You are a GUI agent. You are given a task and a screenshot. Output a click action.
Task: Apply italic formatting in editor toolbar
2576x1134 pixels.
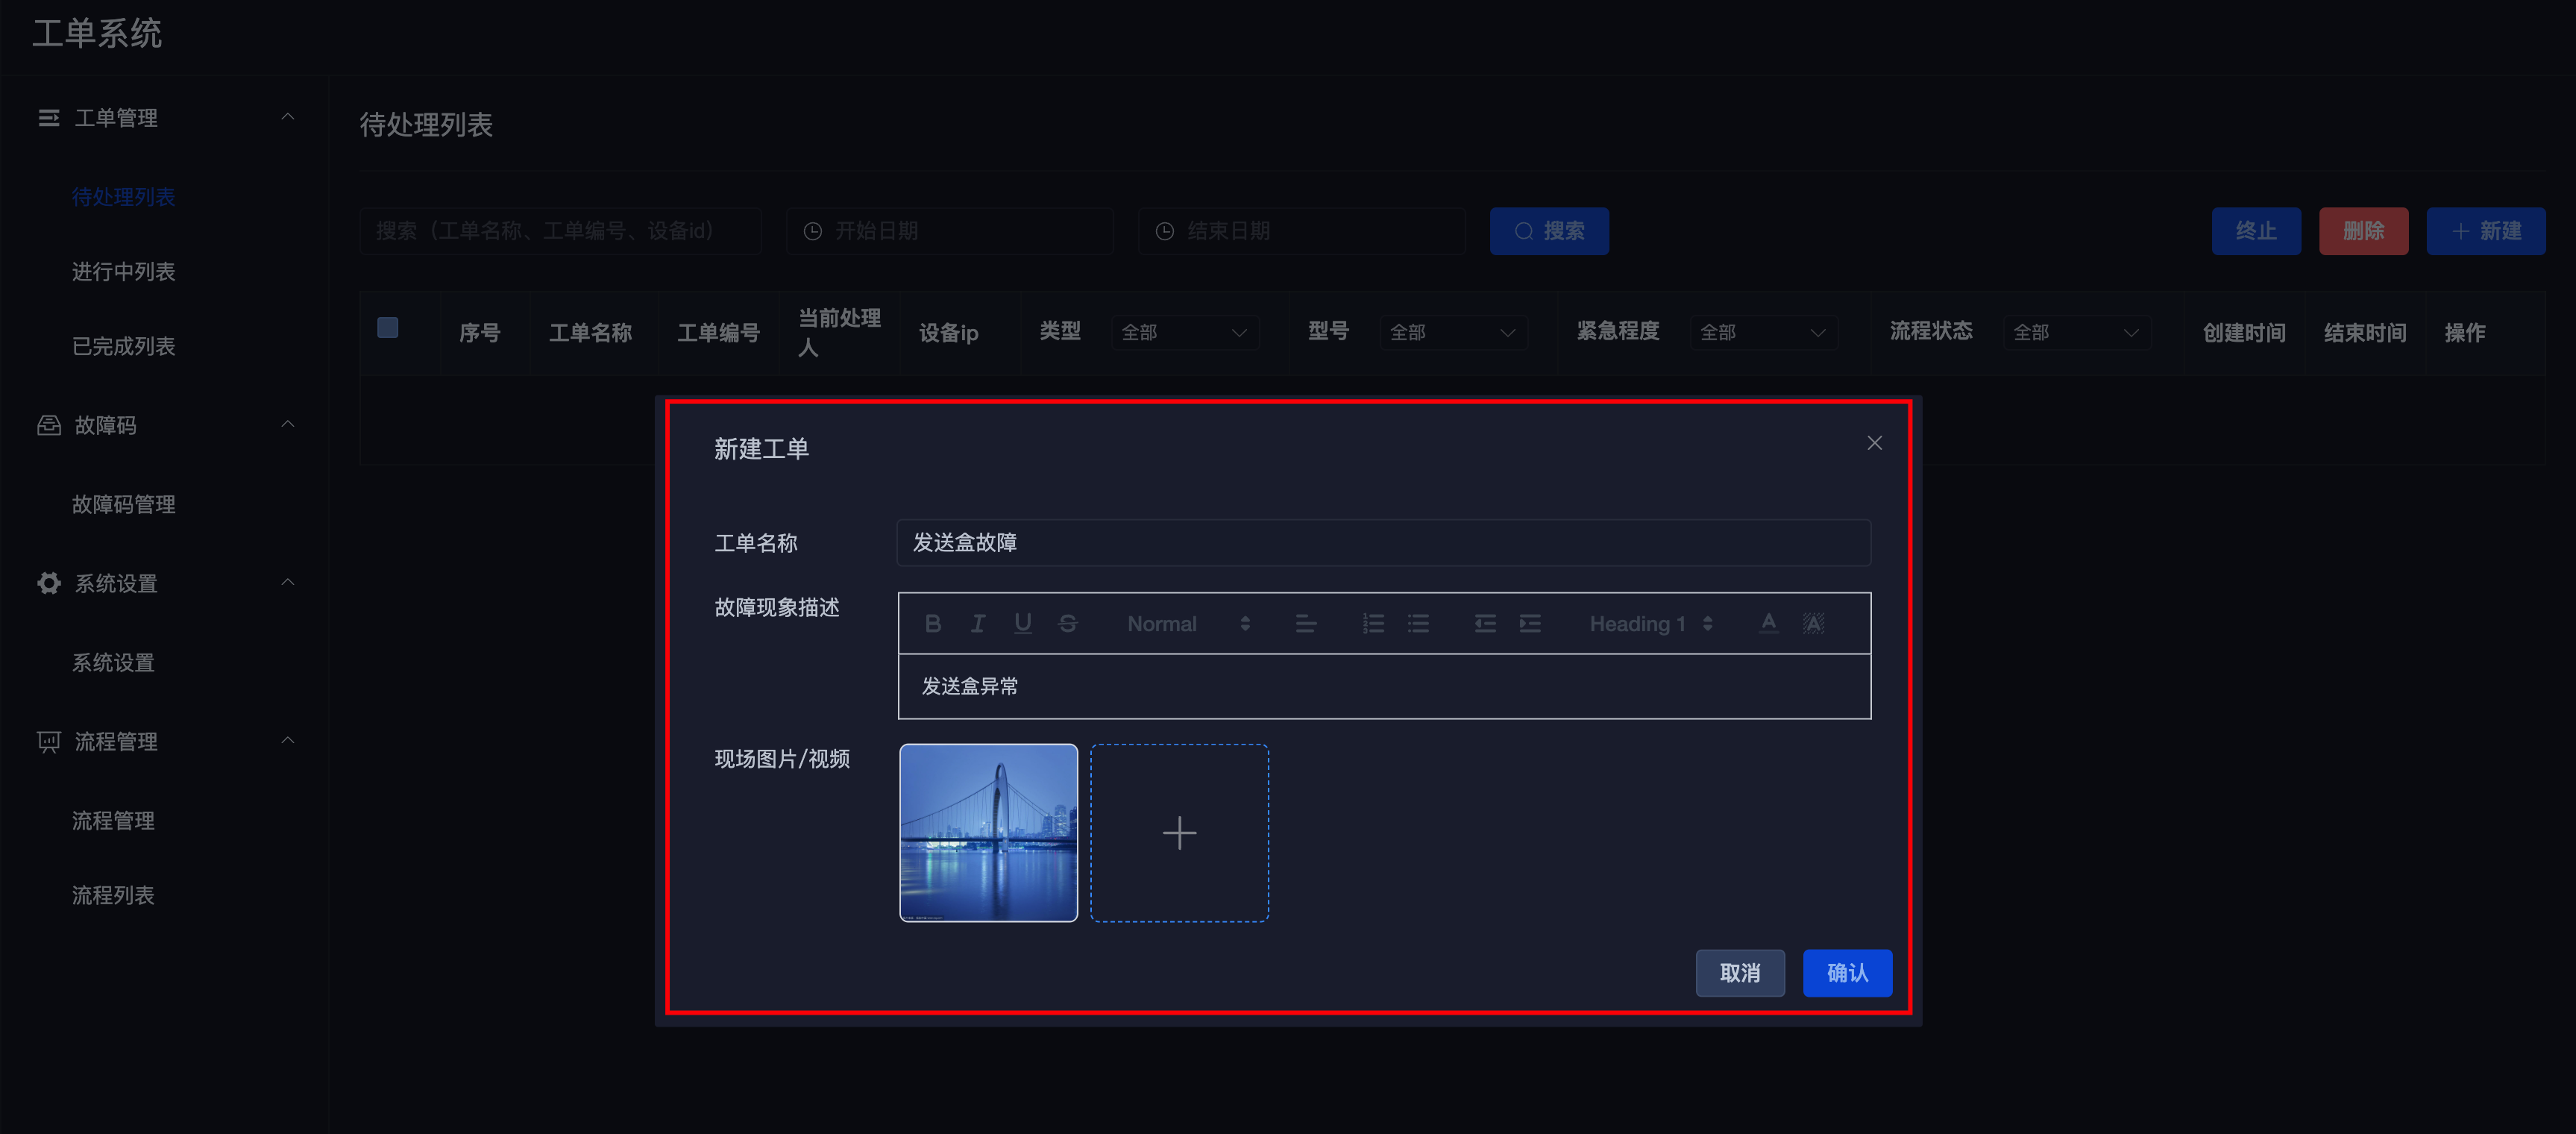[978, 624]
